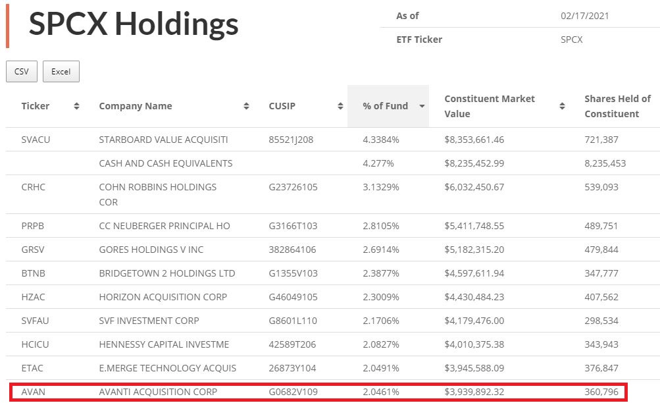This screenshot has width=660, height=403.
Task: Select the BTNB ticker cell
Action: click(34, 273)
